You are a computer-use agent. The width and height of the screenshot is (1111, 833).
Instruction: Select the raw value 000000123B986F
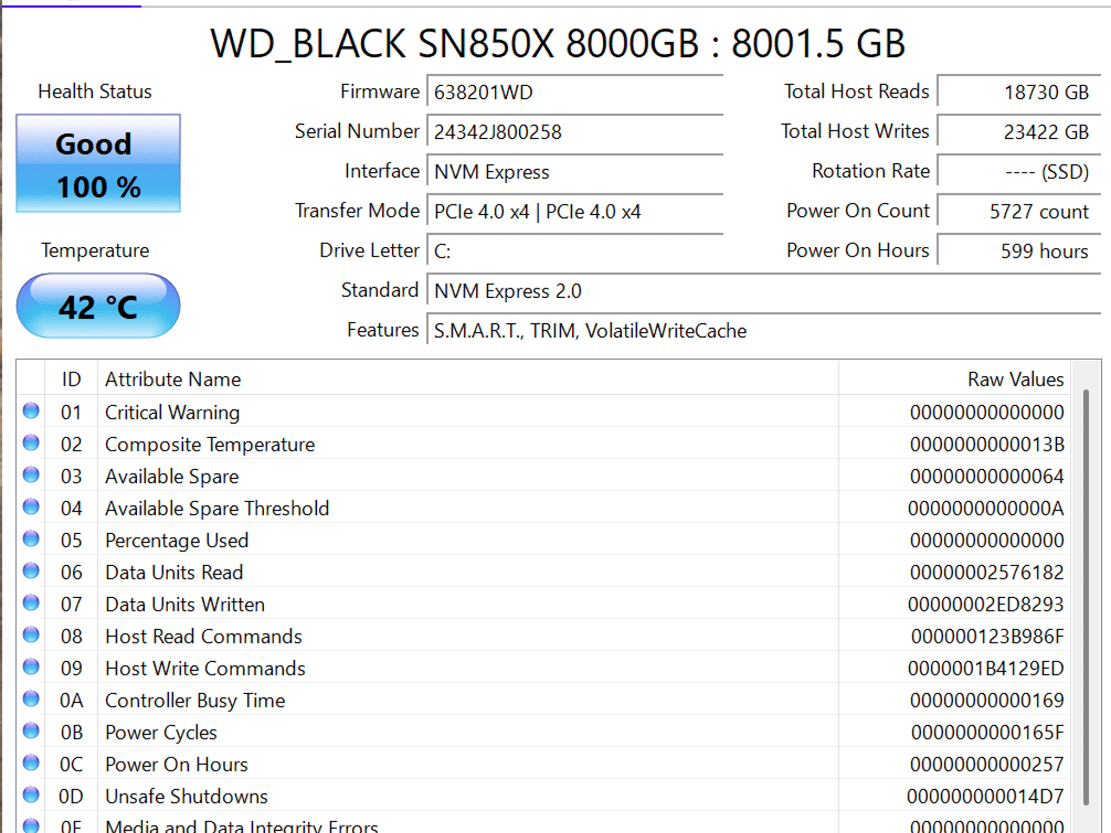click(x=987, y=636)
